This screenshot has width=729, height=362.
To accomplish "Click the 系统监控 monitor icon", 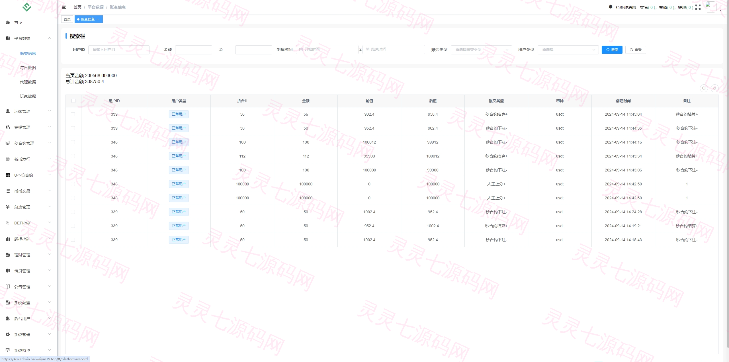I will click(x=8, y=350).
